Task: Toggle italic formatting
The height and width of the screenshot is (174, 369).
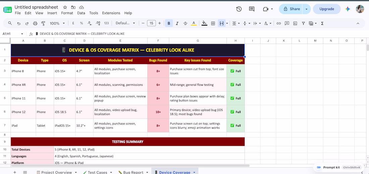Action: point(177,23)
